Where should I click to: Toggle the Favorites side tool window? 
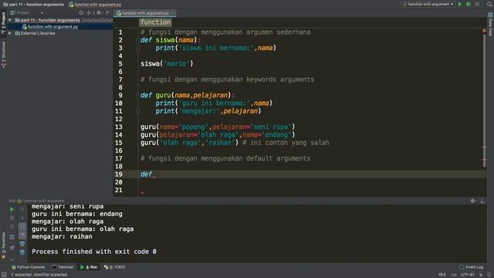click(x=3, y=246)
